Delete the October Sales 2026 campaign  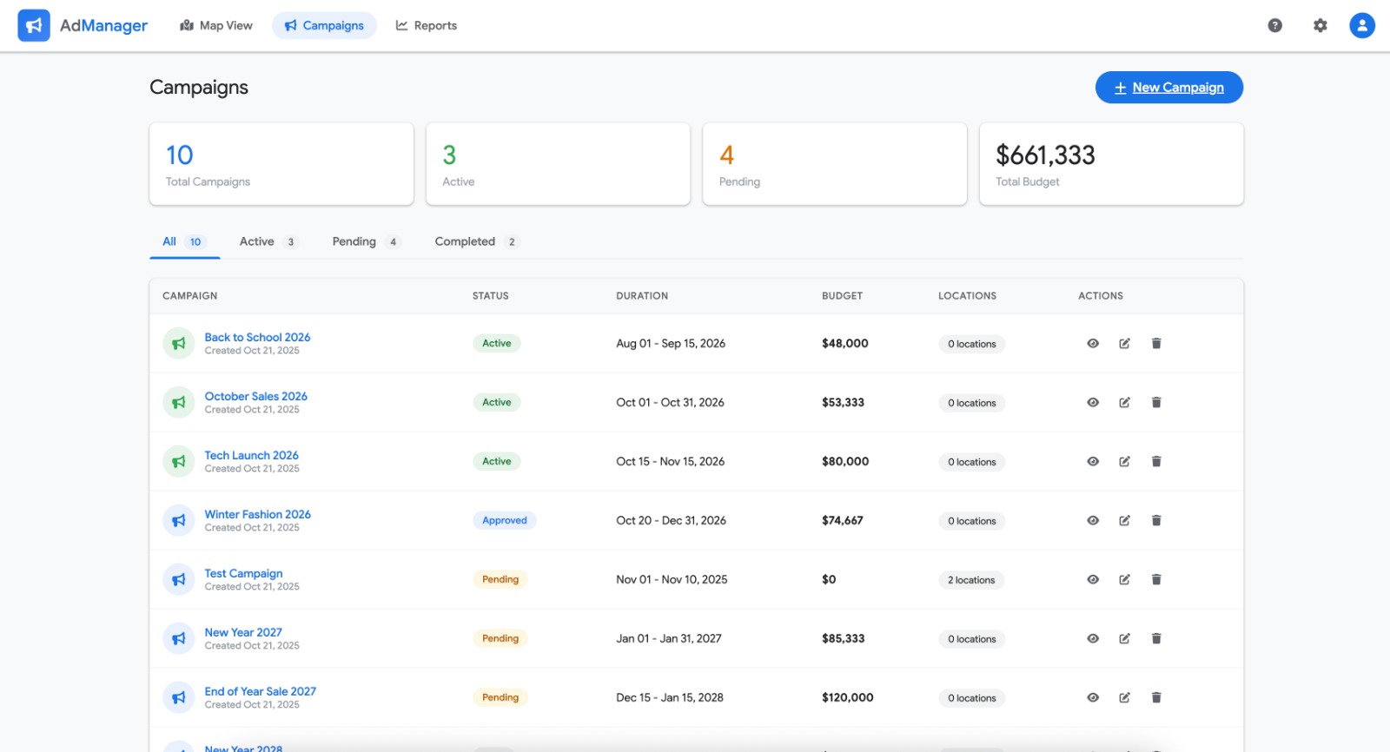tap(1156, 403)
